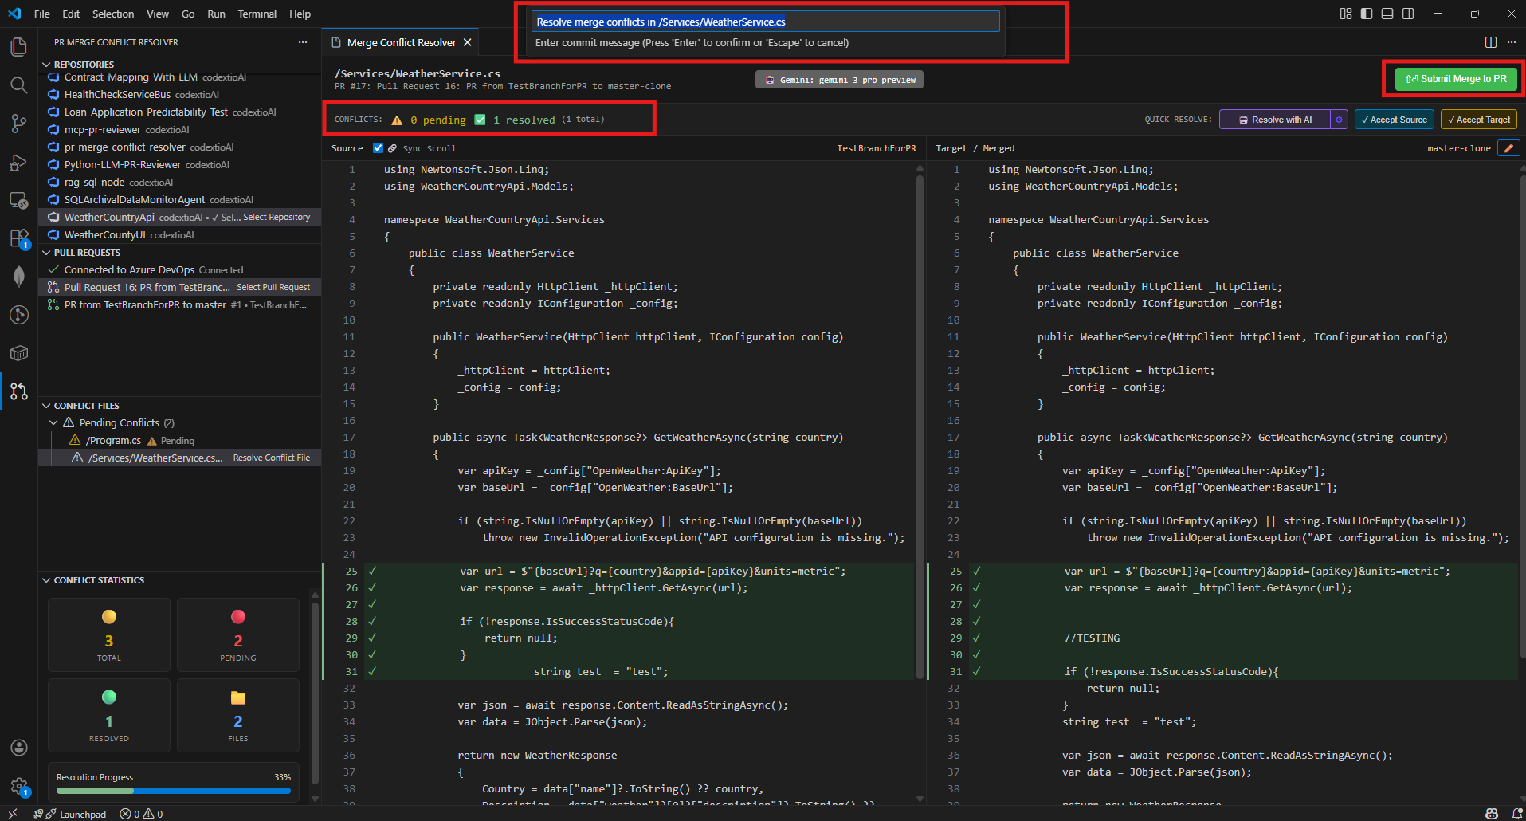Open editor More Actions ellipsis
The image size is (1526, 821).
(x=1512, y=42)
